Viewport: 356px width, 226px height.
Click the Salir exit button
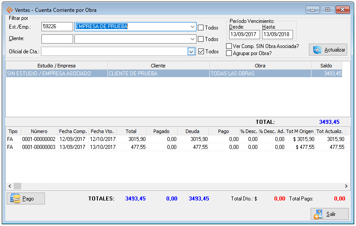pyautogui.click(x=330, y=214)
